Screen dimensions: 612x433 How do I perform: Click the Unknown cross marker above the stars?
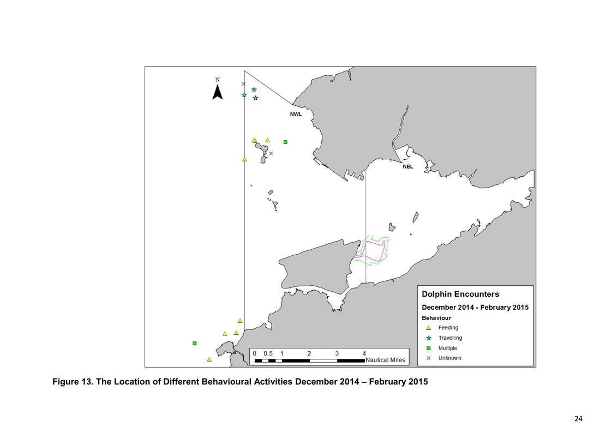(x=243, y=84)
